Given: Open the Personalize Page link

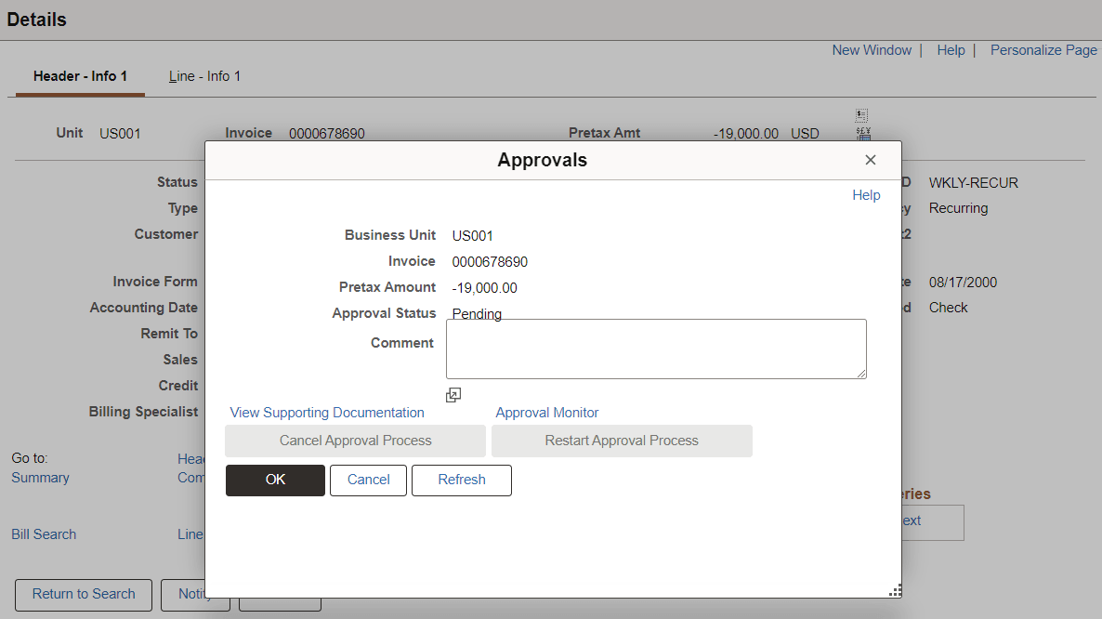Looking at the screenshot, I should click(1043, 49).
